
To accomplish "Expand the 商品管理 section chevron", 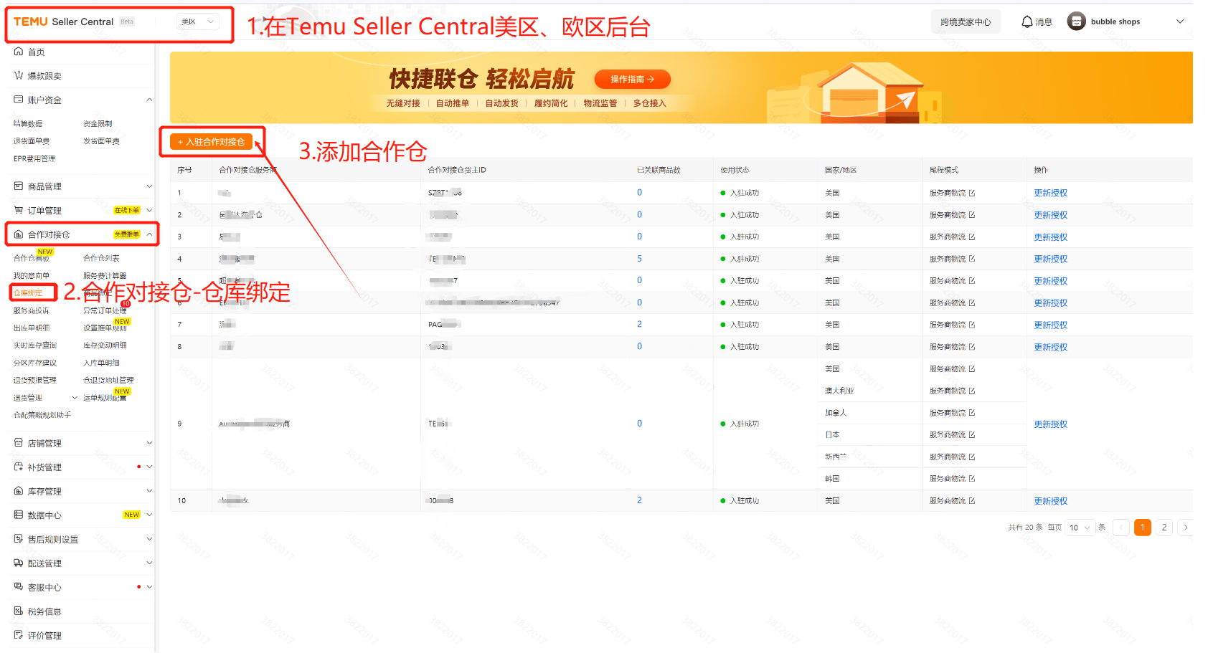I will tap(149, 186).
